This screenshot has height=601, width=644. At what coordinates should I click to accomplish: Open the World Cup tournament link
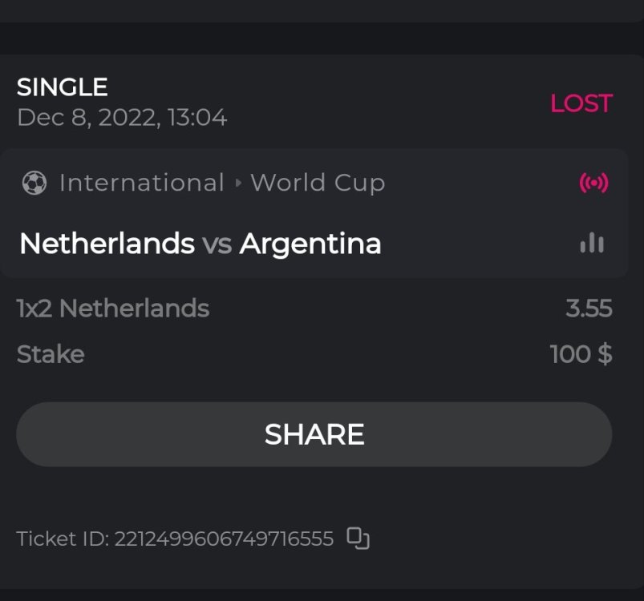pyautogui.click(x=318, y=184)
